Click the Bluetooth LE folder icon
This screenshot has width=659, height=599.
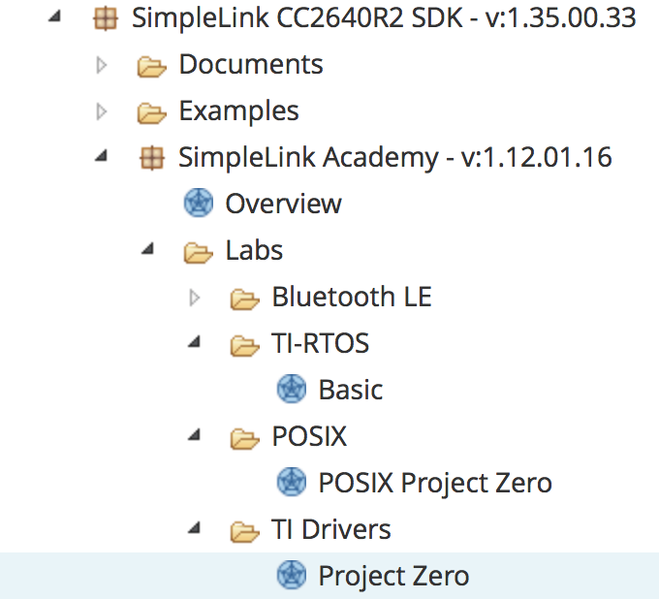(x=244, y=298)
